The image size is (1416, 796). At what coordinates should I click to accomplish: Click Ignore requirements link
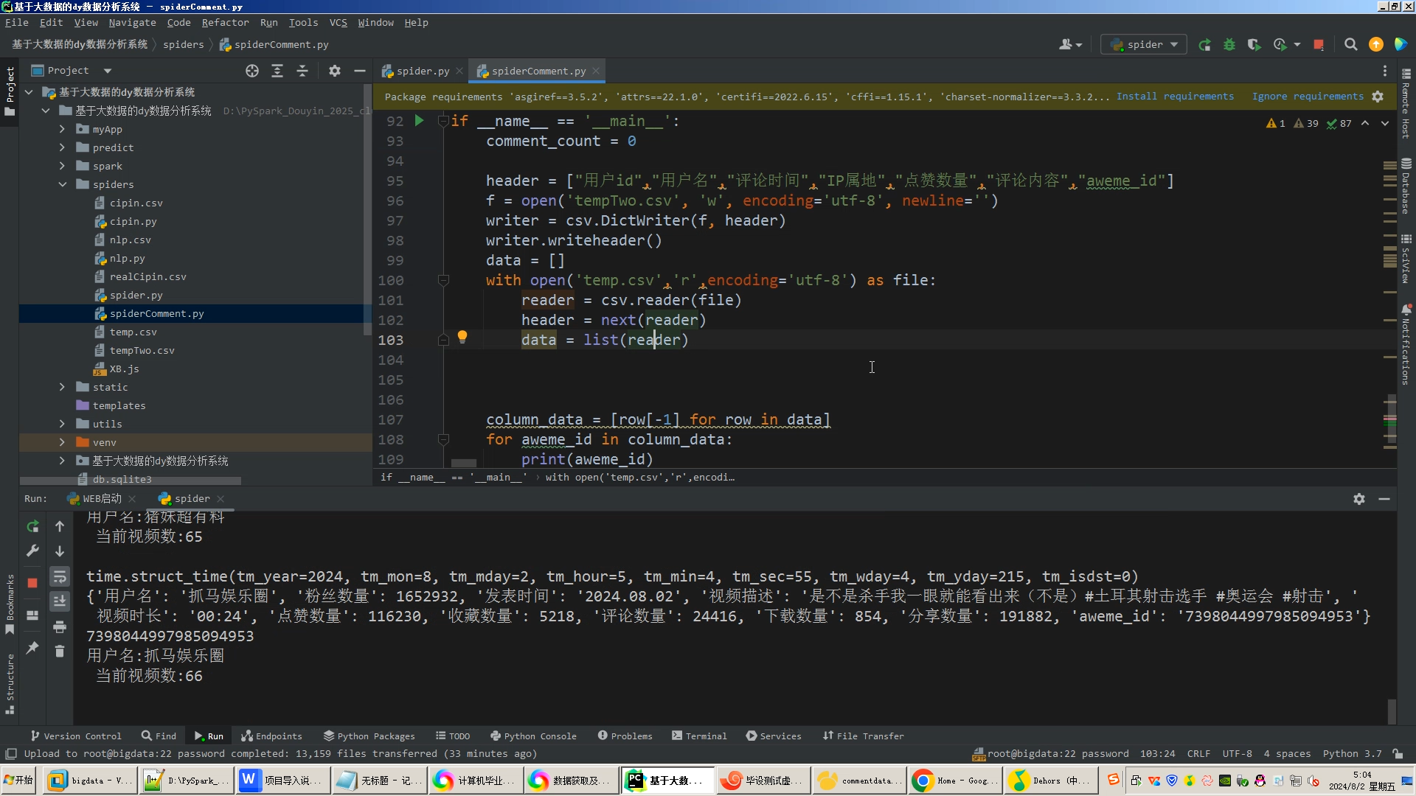pos(1307,97)
